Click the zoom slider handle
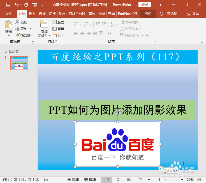Image resolution: width=206 pixels, height=183 pixels. 159,179
